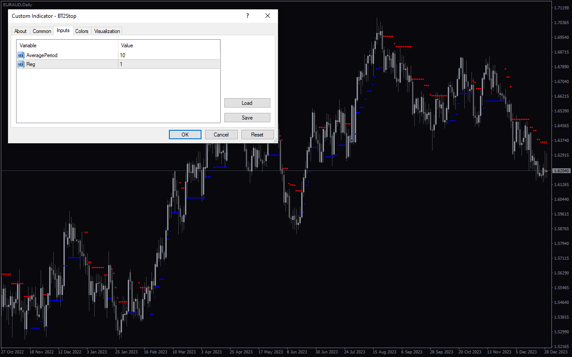Click the current price label 1.62040
This screenshot has height=357, width=572.
point(561,171)
